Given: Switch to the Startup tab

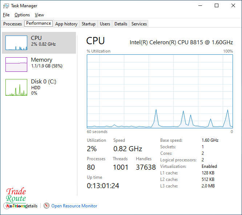Looking at the screenshot, I should pos(88,24).
